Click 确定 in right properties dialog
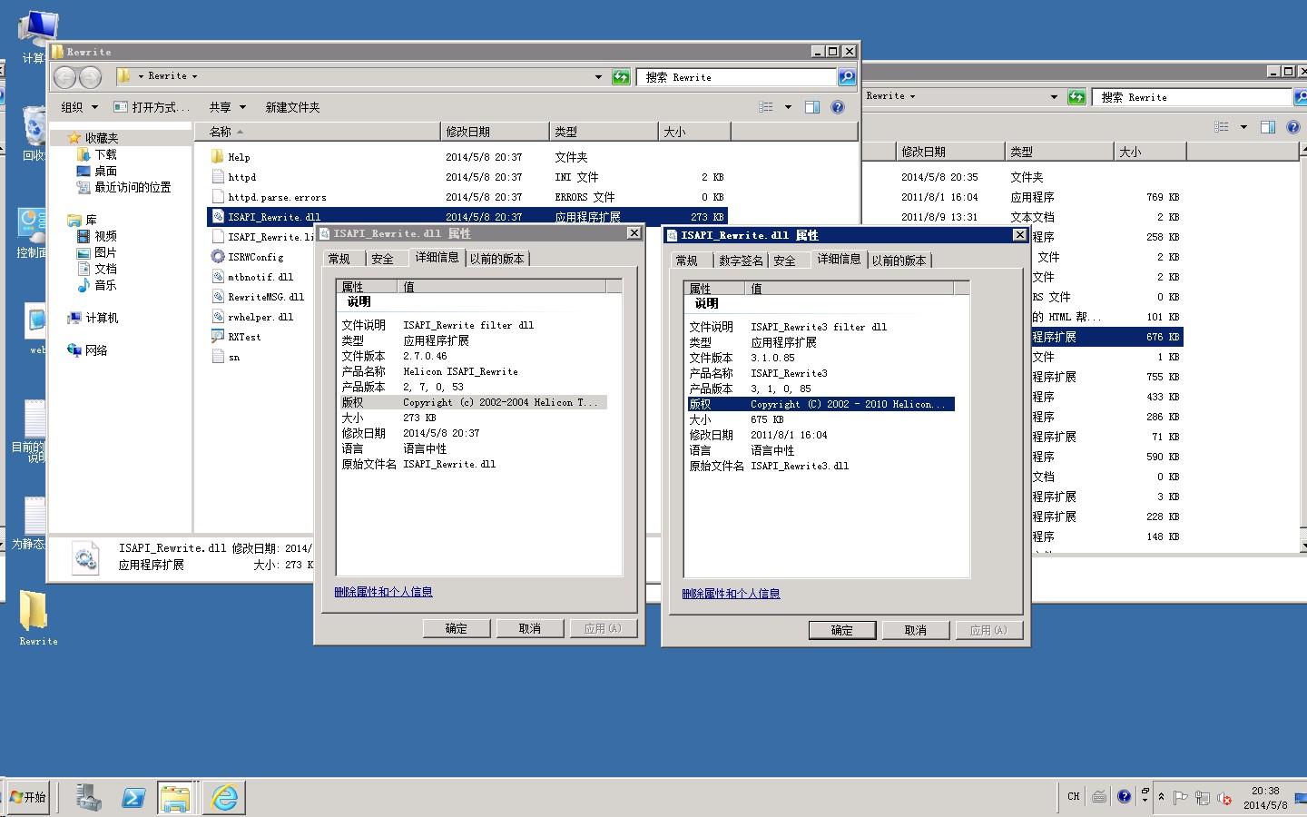1307x817 pixels. click(x=842, y=630)
